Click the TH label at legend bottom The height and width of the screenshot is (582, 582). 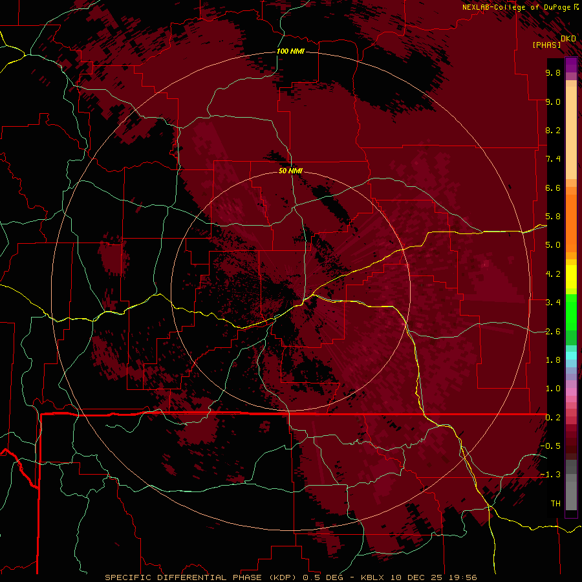point(555,504)
